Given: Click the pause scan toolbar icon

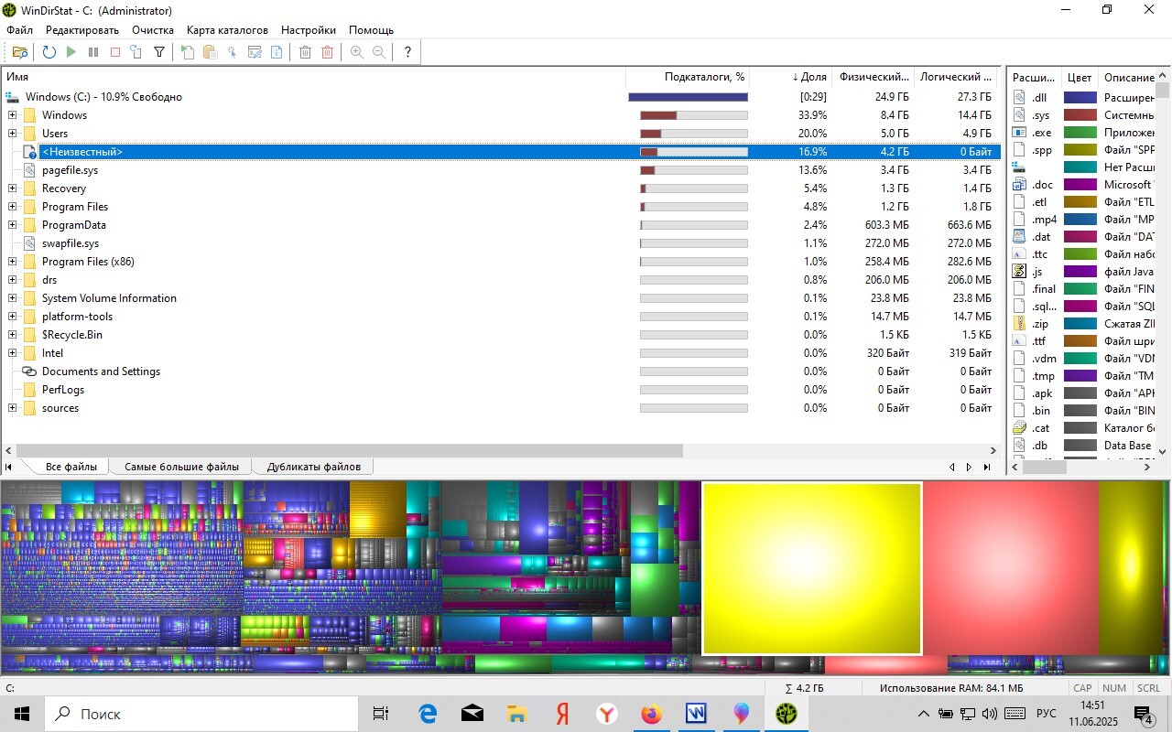Looking at the screenshot, I should (93, 53).
